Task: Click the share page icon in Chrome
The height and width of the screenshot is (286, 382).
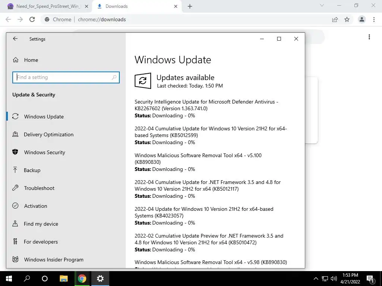Action: click(x=335, y=19)
